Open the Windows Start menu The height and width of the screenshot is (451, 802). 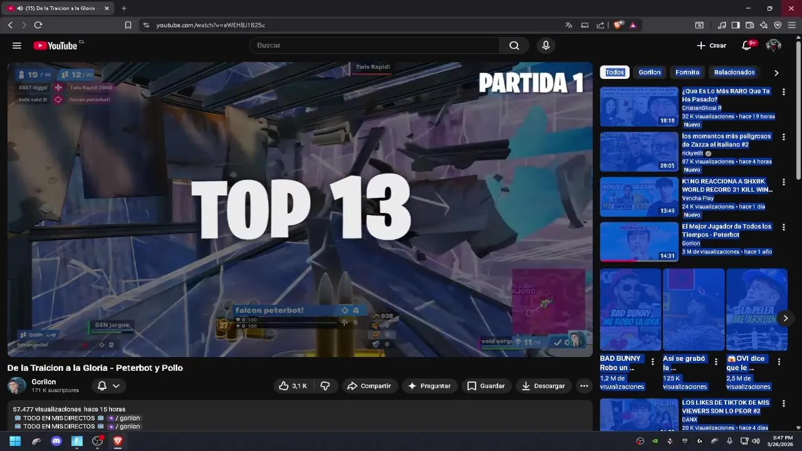point(15,441)
